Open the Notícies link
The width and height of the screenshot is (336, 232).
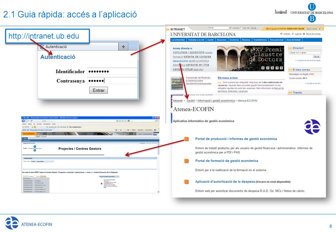pos(287,34)
